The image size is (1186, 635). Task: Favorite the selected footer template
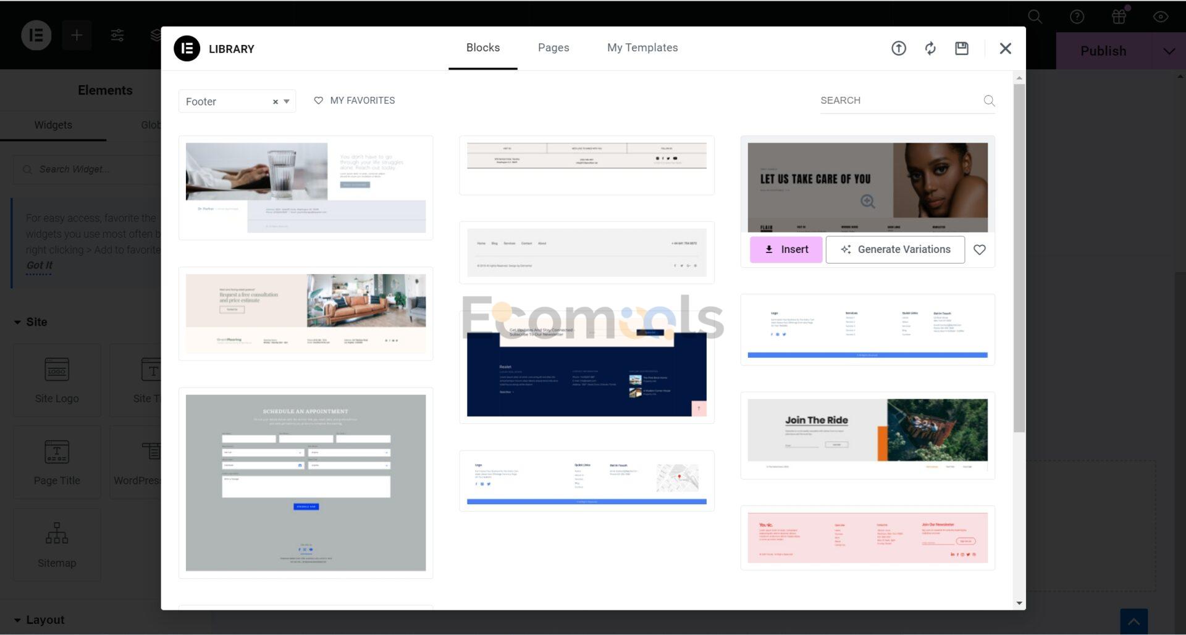(980, 249)
